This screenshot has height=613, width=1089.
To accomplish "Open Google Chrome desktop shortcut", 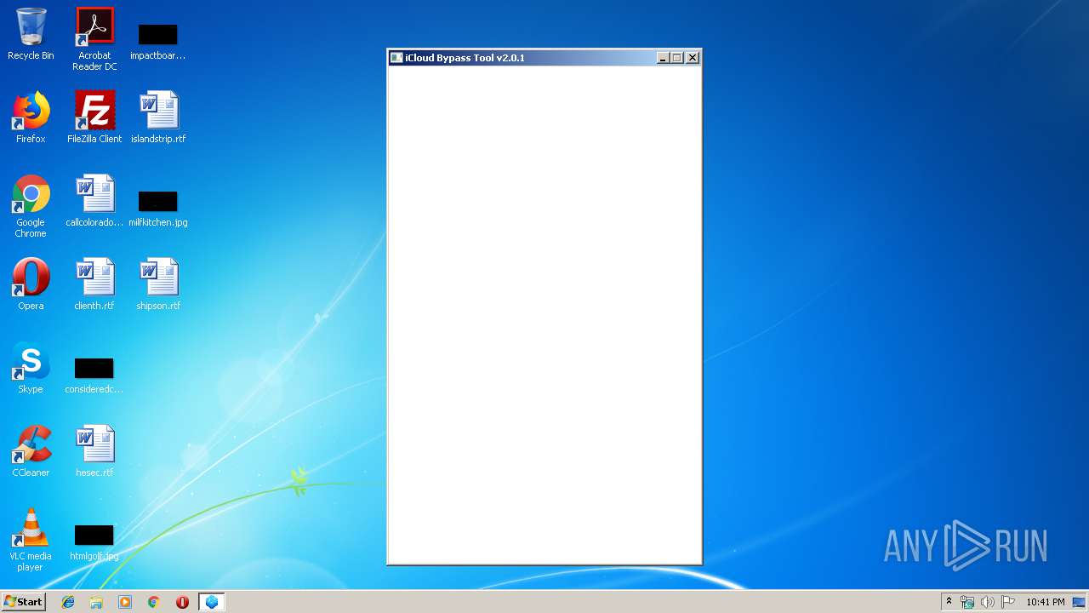I will 31,206.
